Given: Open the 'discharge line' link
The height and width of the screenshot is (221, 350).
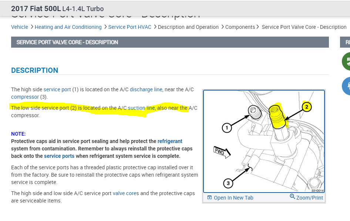Looking at the screenshot, I should pos(146,89).
